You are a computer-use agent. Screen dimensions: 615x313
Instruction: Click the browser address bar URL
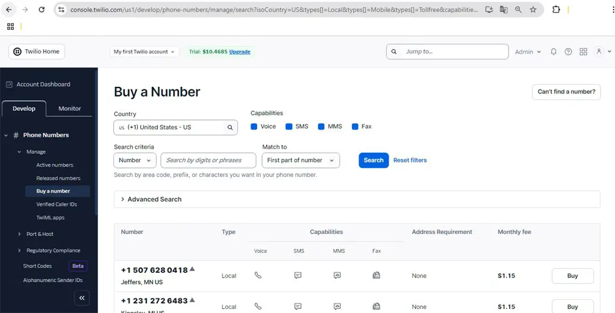pos(274,10)
